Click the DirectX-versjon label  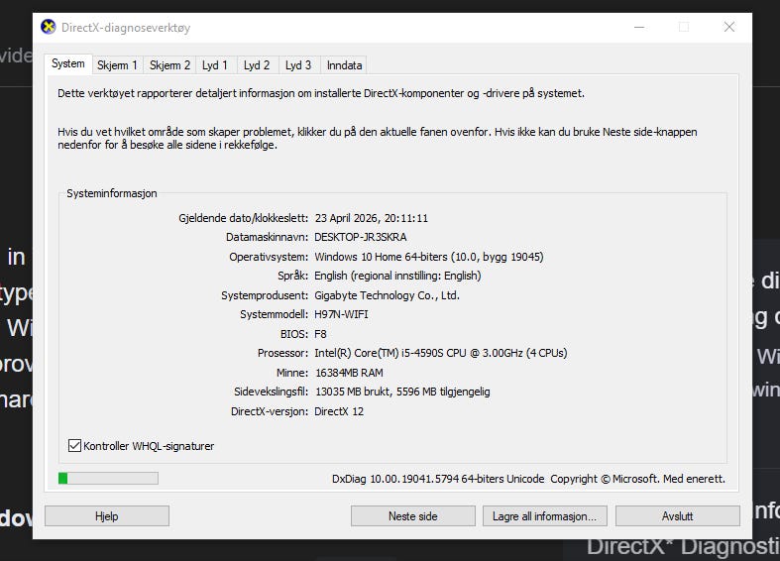pyautogui.click(x=270, y=411)
